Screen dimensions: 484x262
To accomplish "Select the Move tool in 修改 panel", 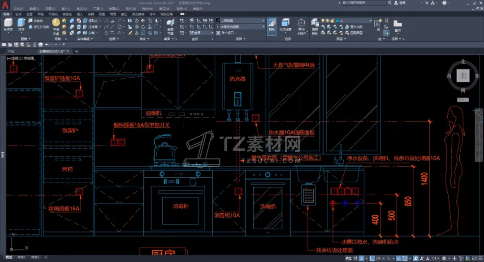I will click(x=143, y=21).
